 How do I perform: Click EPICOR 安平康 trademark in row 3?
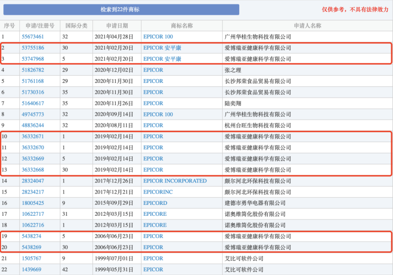162,59
